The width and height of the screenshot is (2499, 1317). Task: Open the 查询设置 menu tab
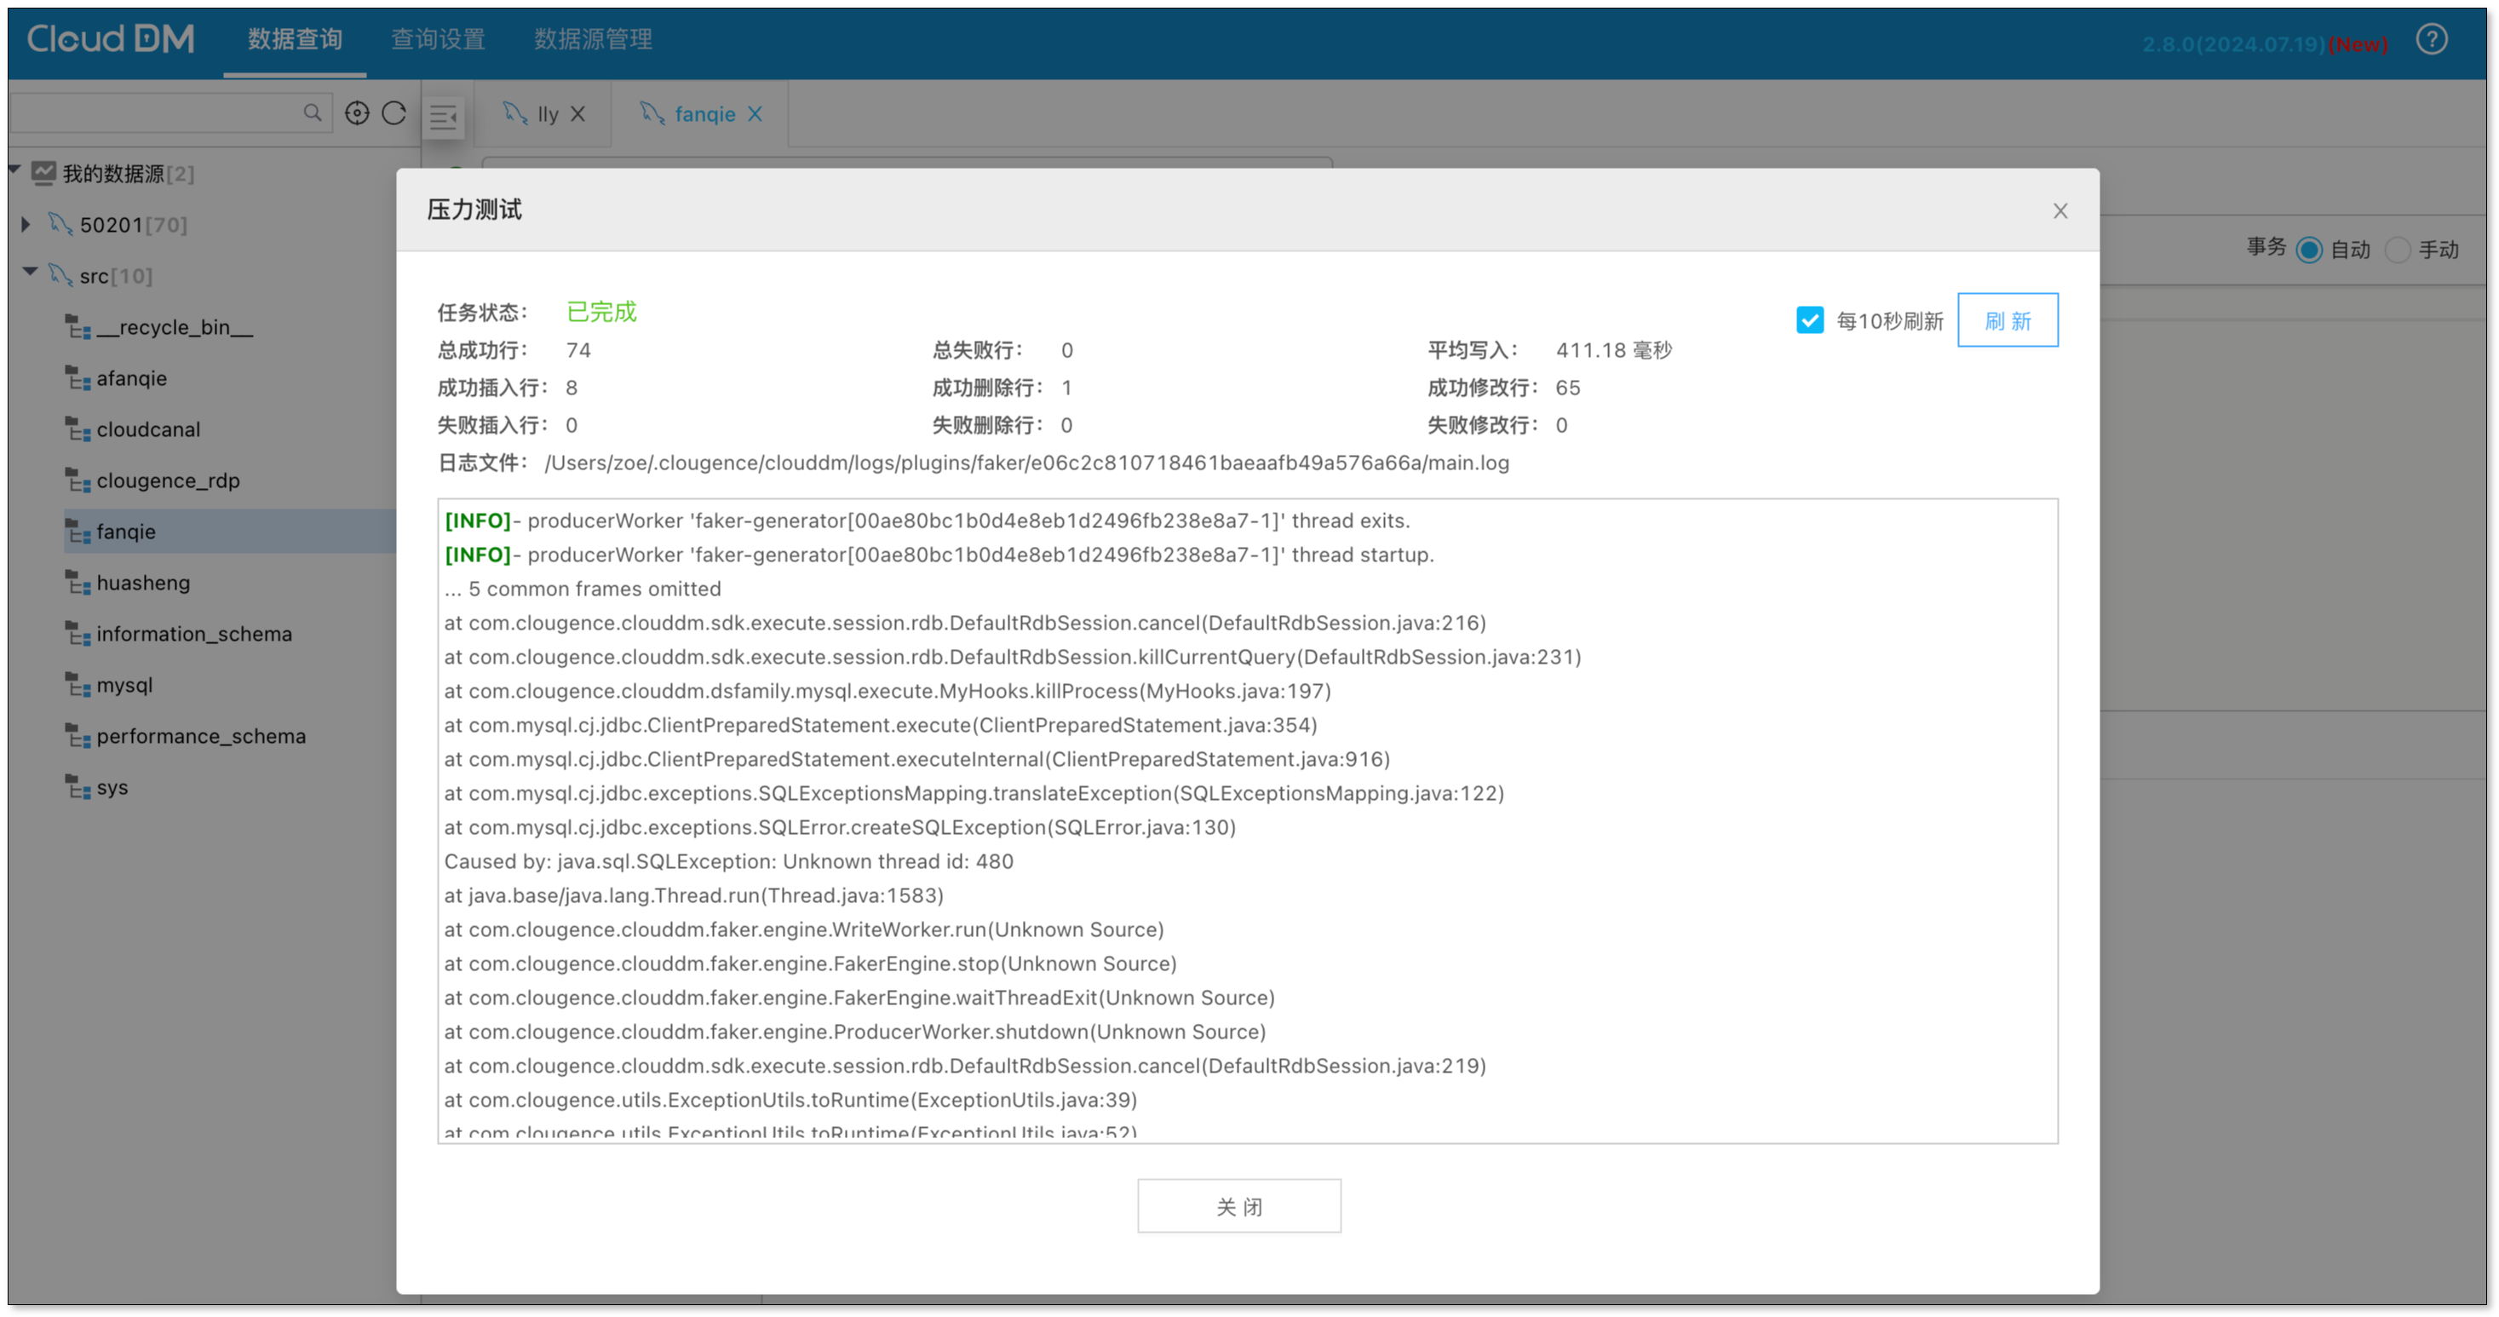tap(439, 40)
